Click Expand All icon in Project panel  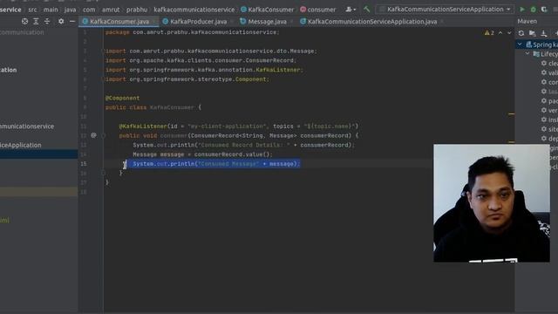(36, 21)
